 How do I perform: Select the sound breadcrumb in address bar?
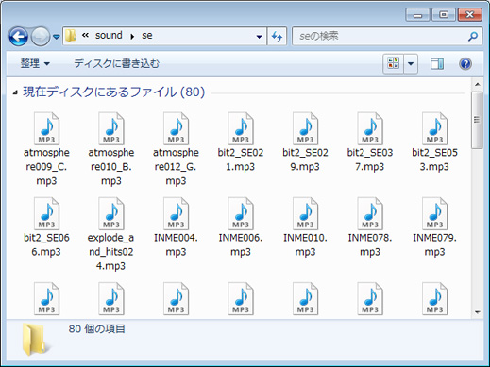[x=109, y=35]
